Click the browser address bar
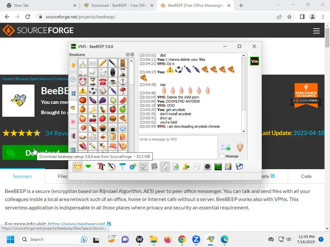This screenshot has height=247, width=330. (156, 17)
